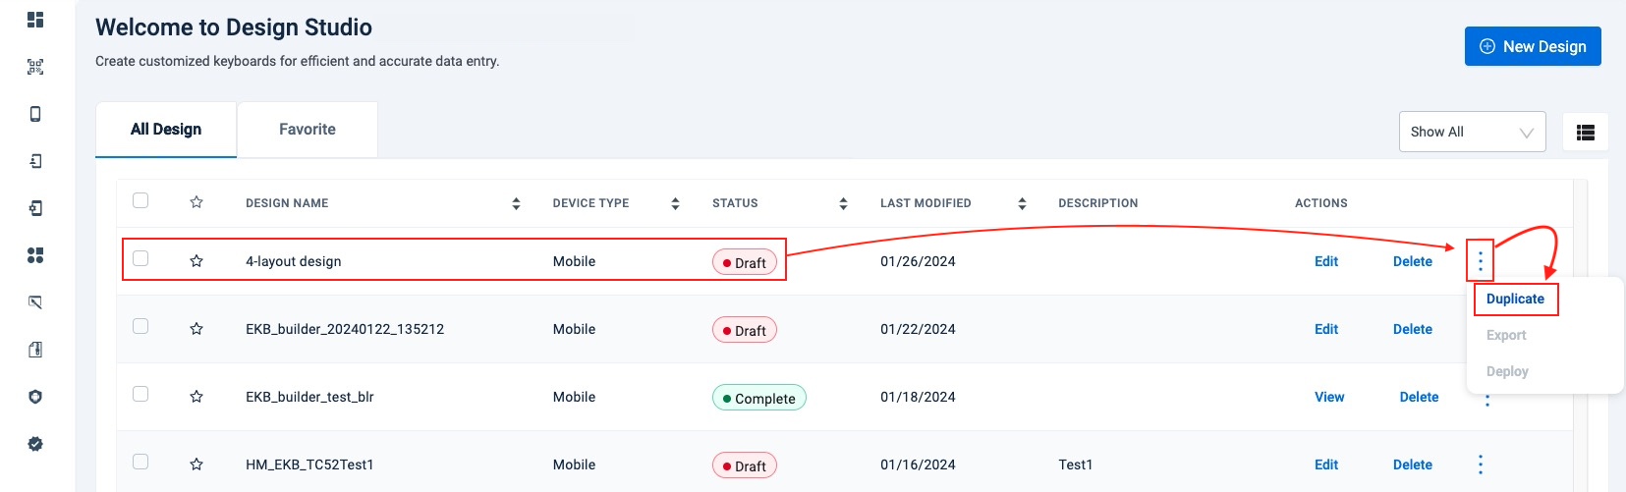The height and width of the screenshot is (492, 1626).
Task: Star the 4-layout design as favorite
Action: [196, 261]
